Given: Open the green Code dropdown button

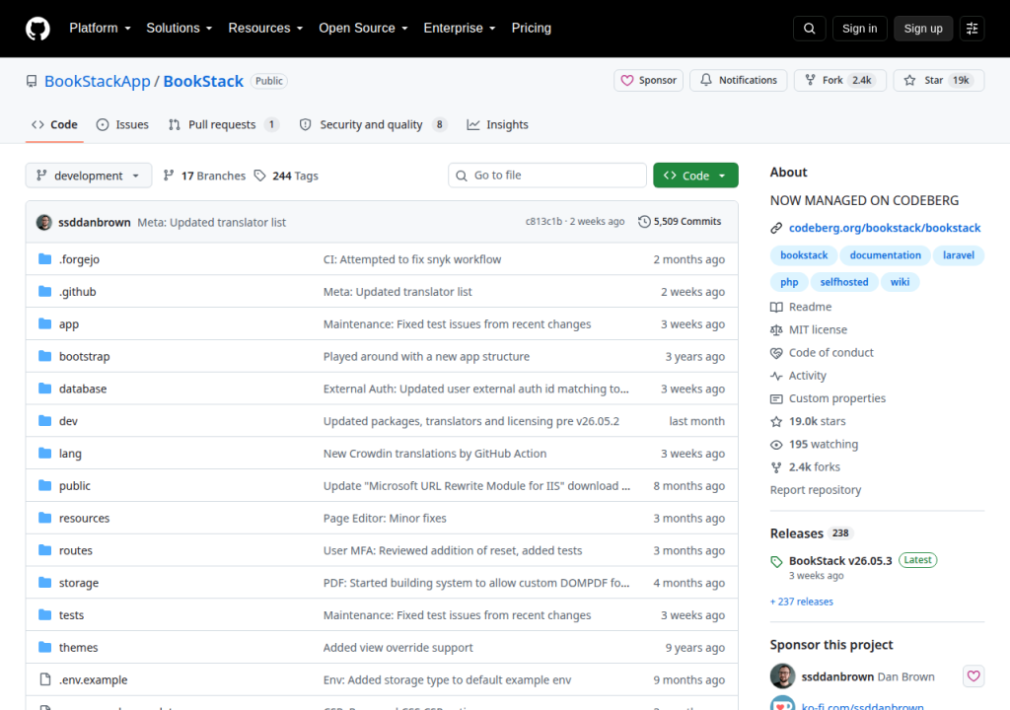Looking at the screenshot, I should [695, 176].
